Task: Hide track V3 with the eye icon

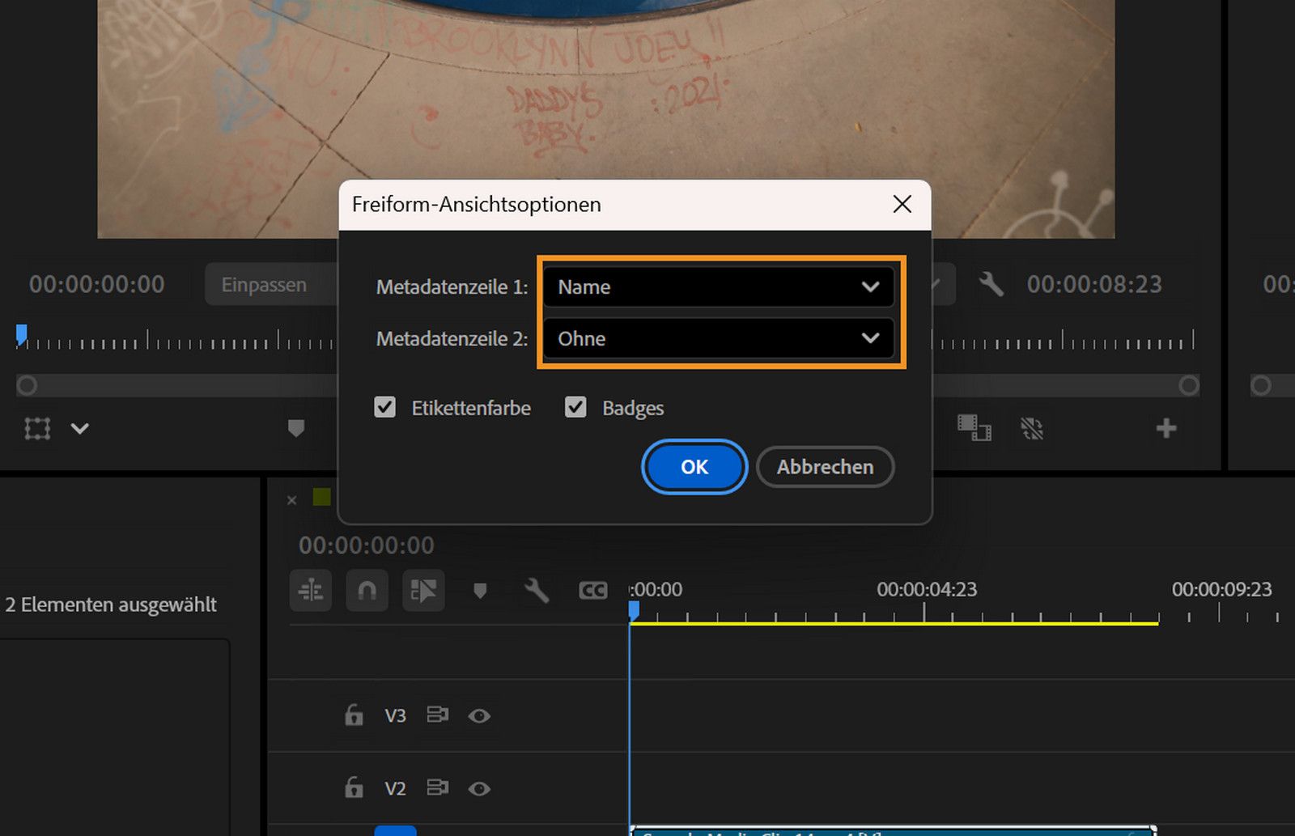Action: (479, 715)
